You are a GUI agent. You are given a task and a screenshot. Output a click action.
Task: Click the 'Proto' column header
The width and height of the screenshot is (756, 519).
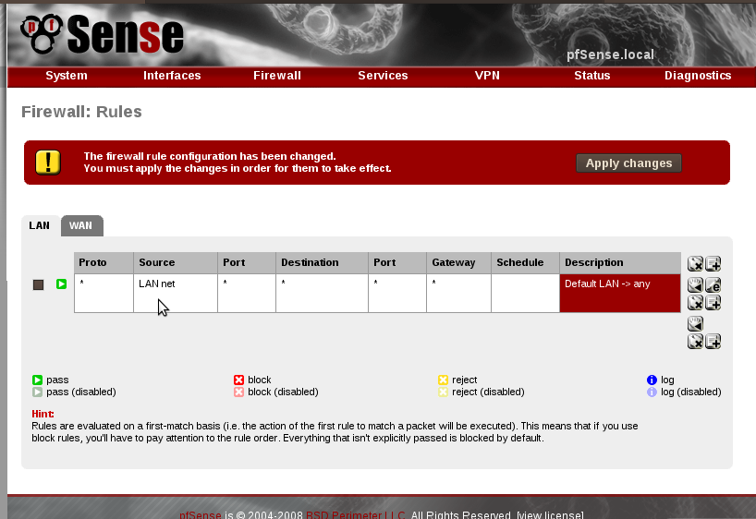coord(104,262)
